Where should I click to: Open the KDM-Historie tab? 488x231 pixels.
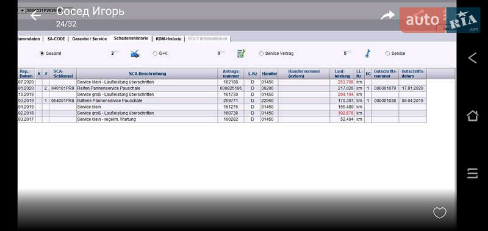pyautogui.click(x=168, y=39)
